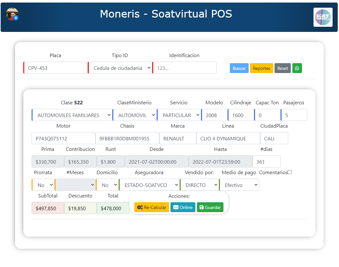Click the Soatvirtual logo in the header
The width and height of the screenshot is (339, 267).
coord(323,17)
